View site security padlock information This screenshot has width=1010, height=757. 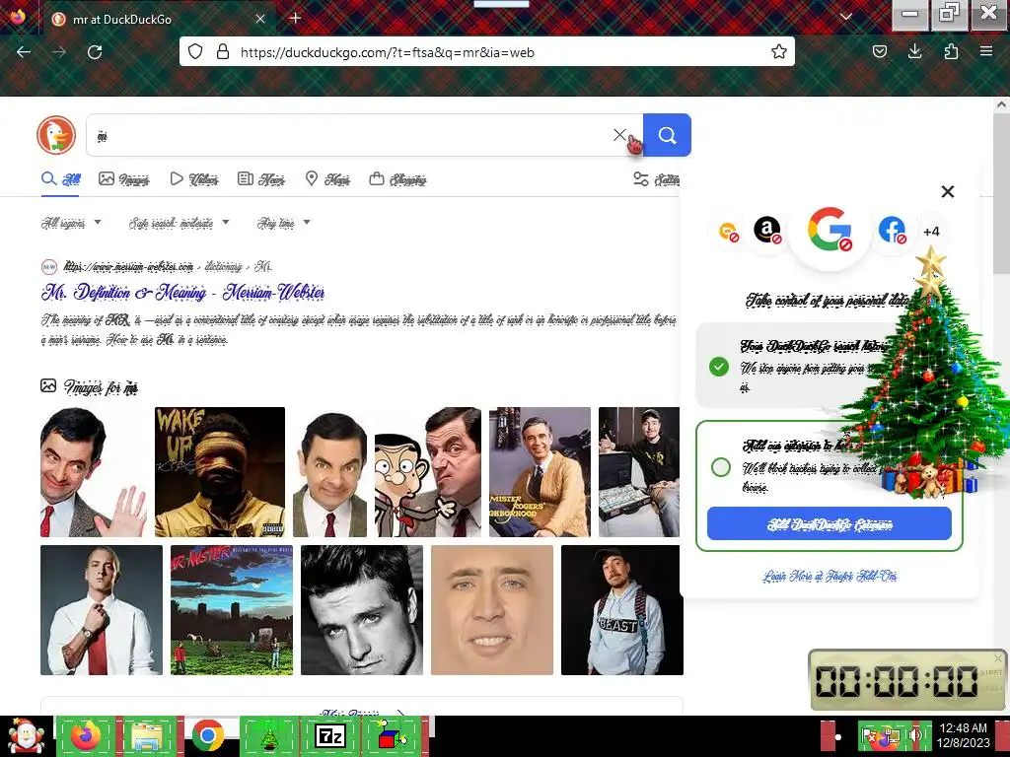point(223,51)
